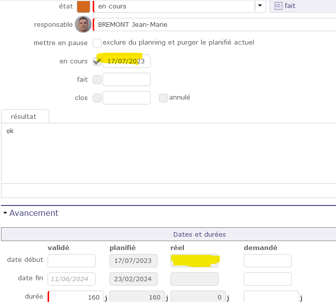336x302 pixels.
Task: Click the responsable field BREMONT Jean-Marie
Action: (215, 25)
